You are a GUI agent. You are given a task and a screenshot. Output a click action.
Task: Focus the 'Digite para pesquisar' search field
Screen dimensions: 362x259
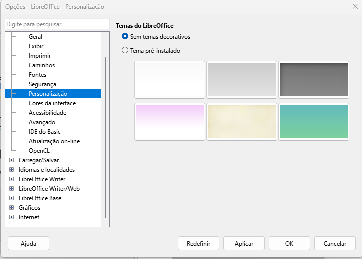tap(57, 24)
